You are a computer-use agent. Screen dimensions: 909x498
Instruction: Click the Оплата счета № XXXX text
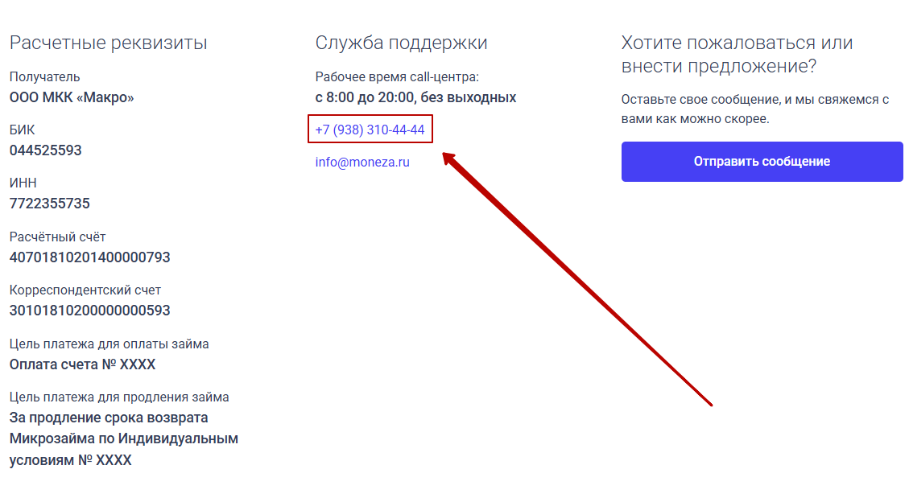[82, 364]
